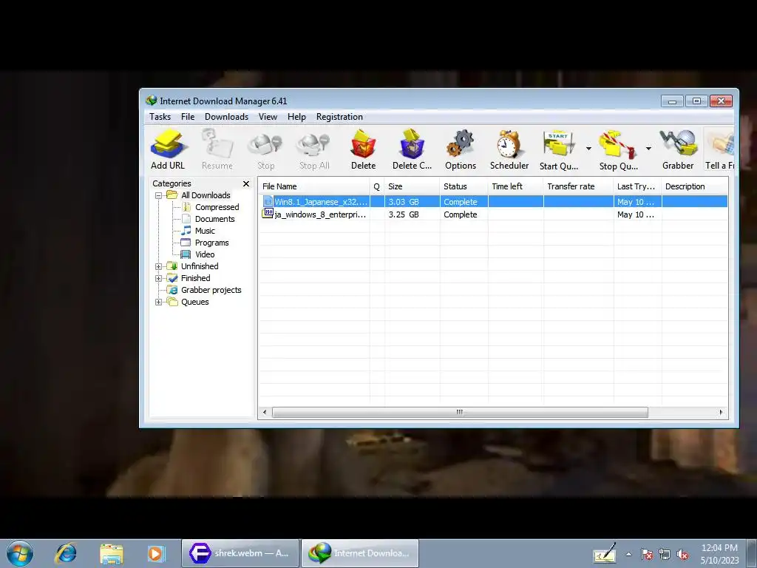The height and width of the screenshot is (568, 757).
Task: Open Windows Media Player from taskbar
Action: coord(156,553)
